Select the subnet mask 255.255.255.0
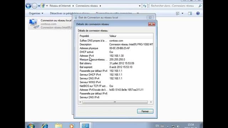The image size is (228, 128). (117, 59)
